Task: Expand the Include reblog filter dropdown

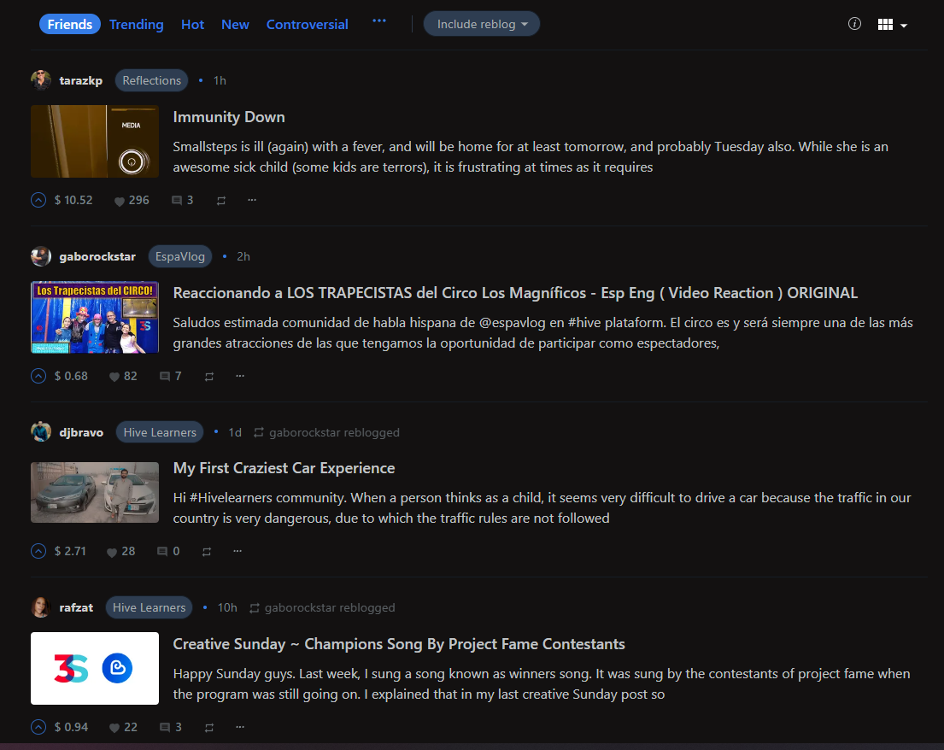Action: [482, 24]
